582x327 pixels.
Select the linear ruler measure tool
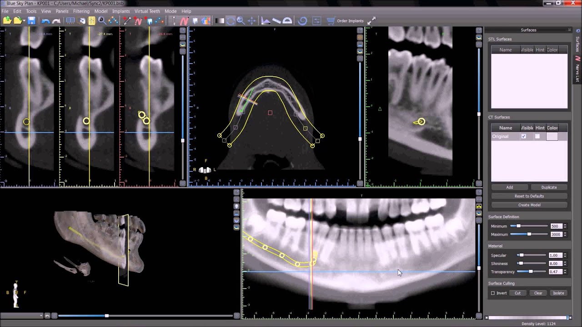276,20
